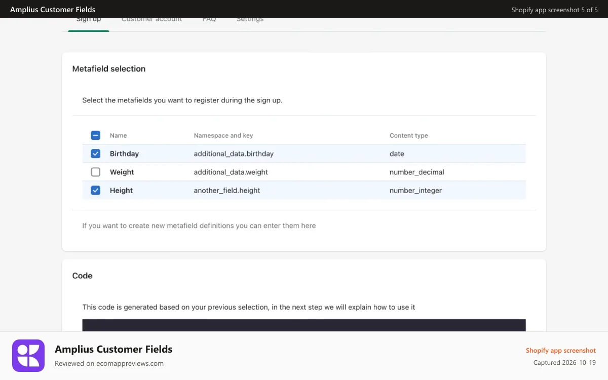Open the Settings tab

(250, 21)
